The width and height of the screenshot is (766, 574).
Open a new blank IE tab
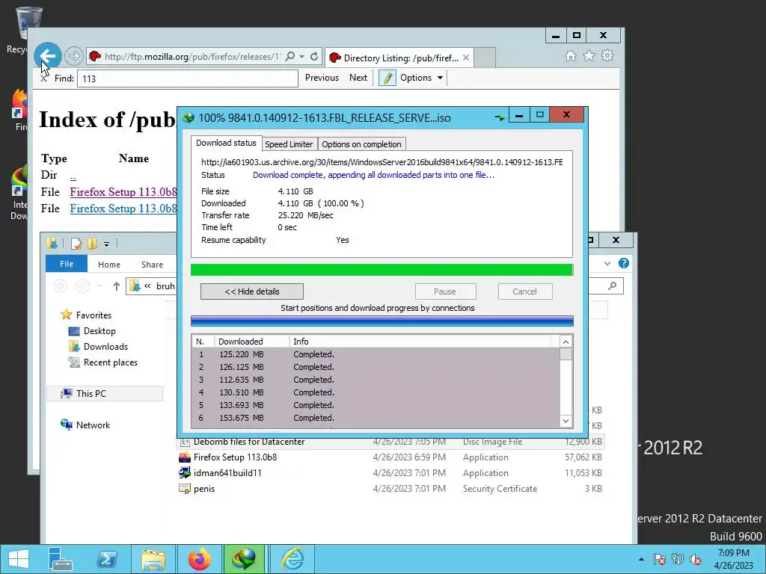point(485,58)
